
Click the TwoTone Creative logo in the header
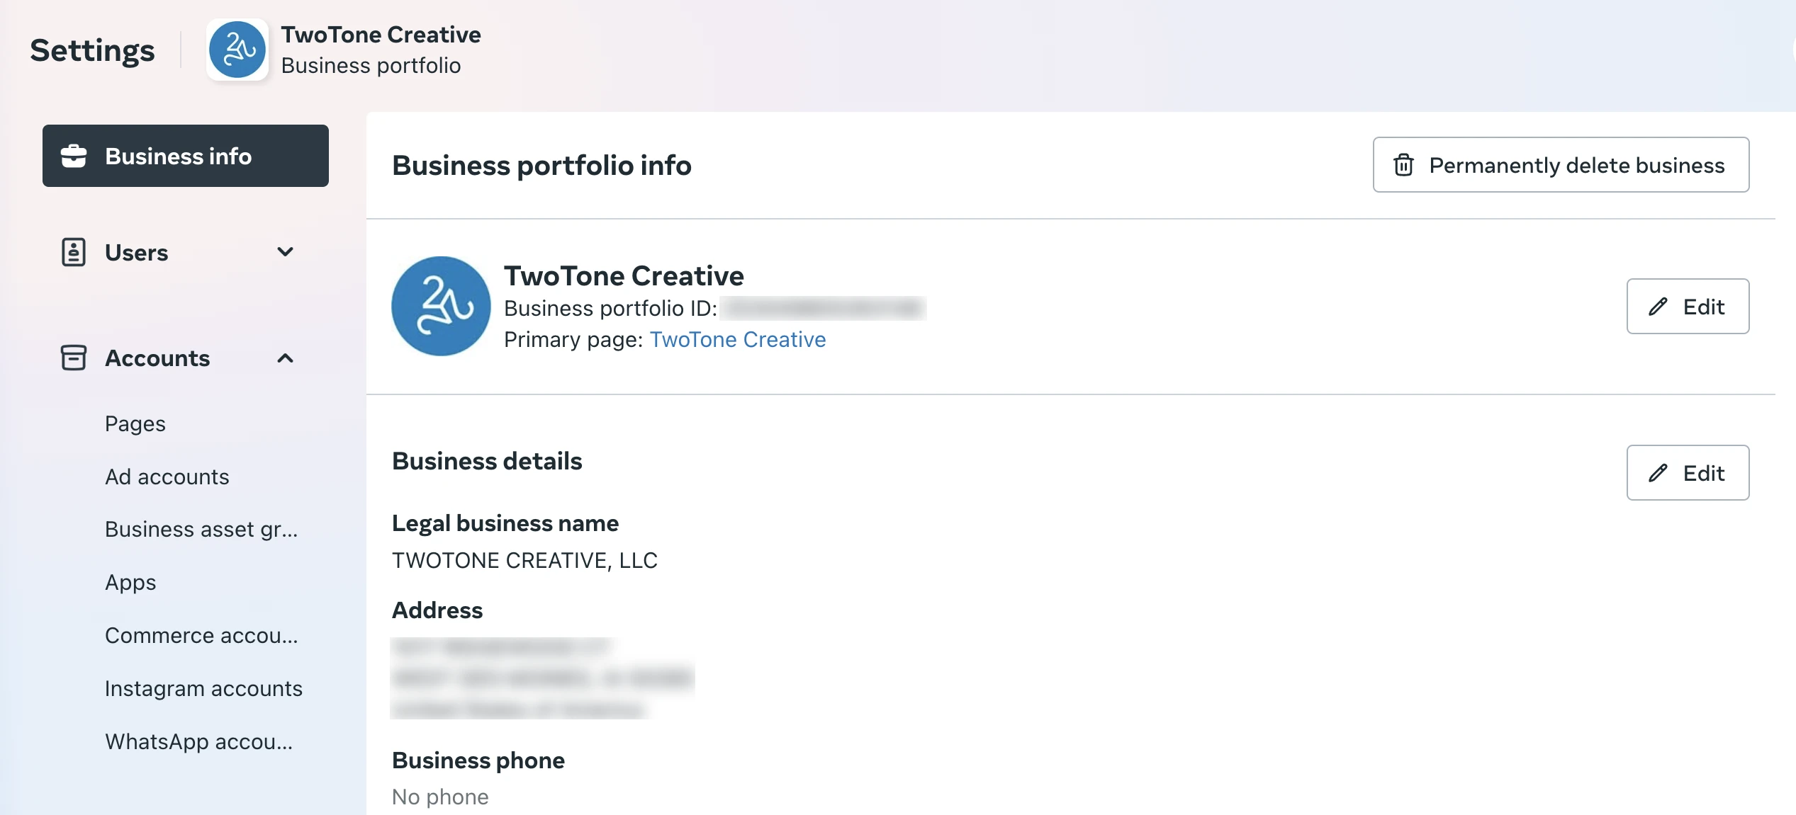coord(237,50)
